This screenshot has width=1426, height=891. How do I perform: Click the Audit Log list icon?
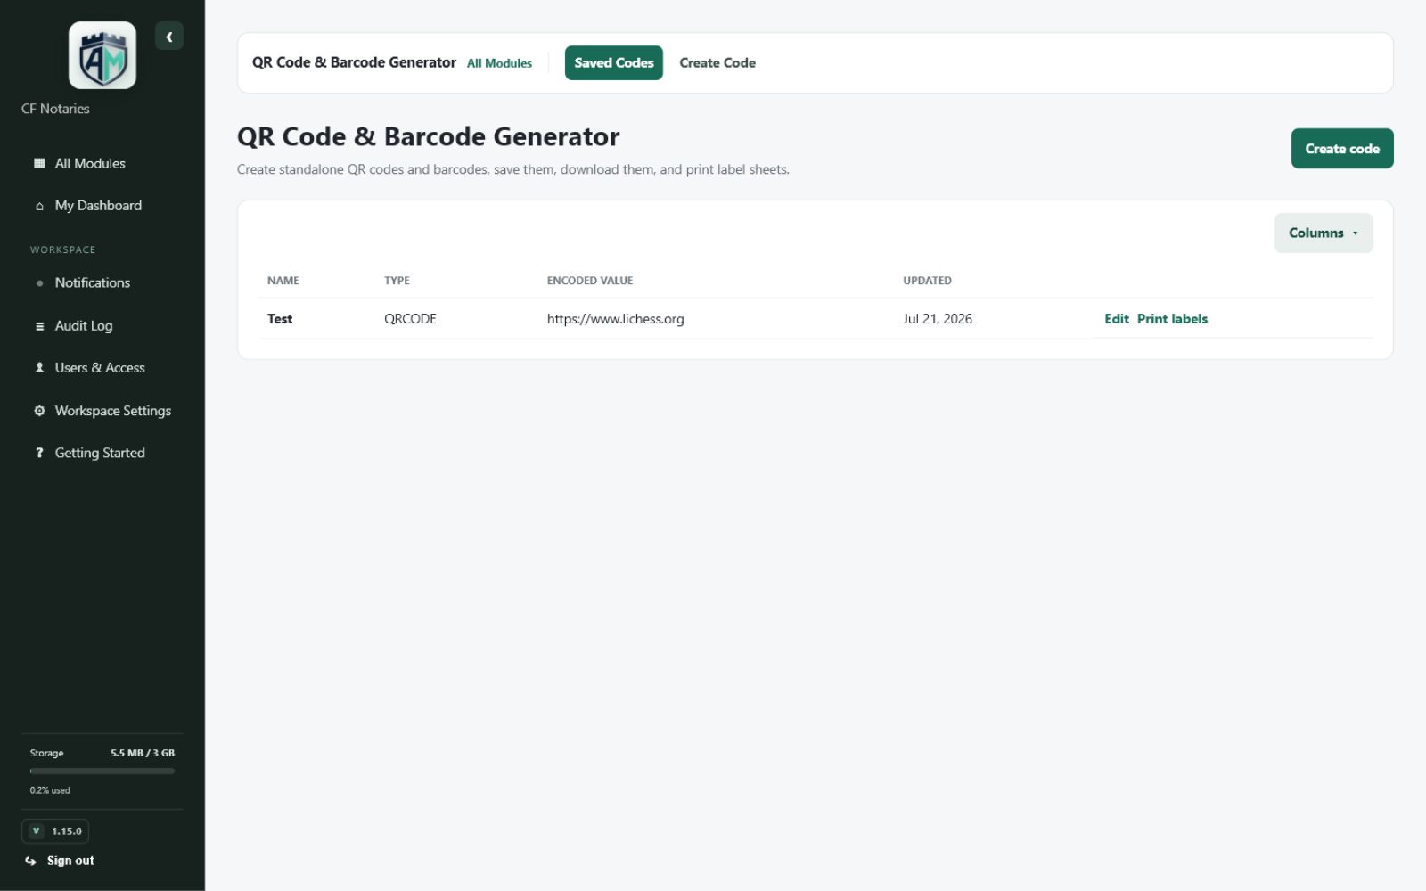tap(39, 326)
